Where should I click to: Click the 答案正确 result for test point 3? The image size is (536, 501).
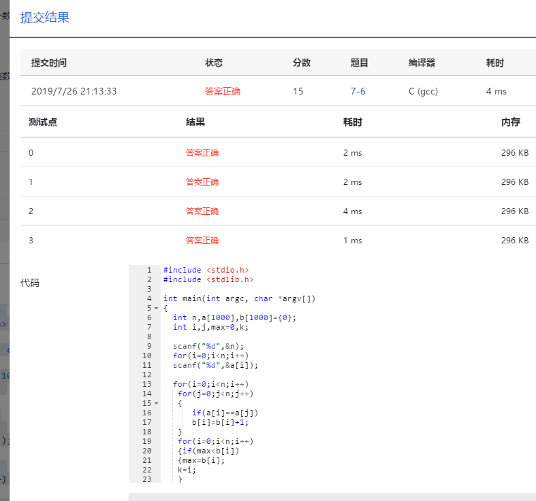click(x=202, y=241)
